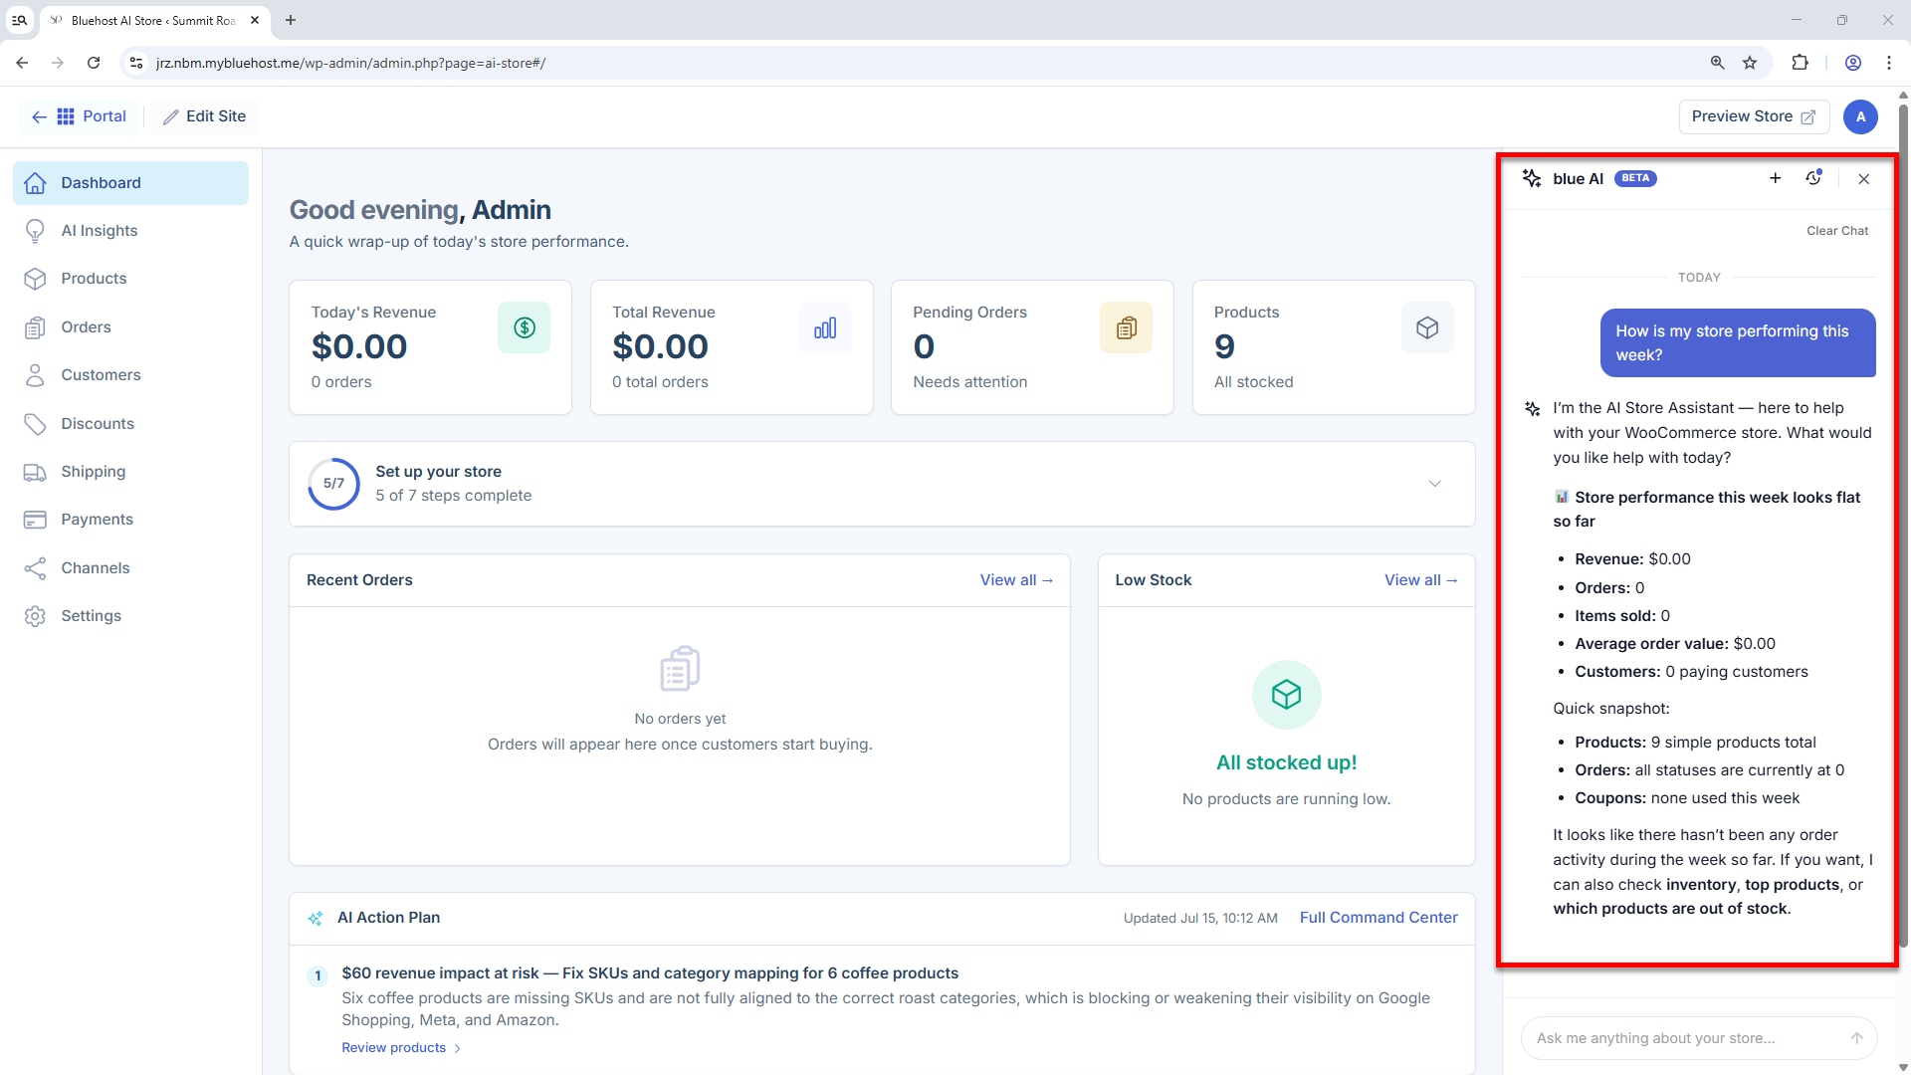Click Total Revenue bar chart icon

click(825, 327)
